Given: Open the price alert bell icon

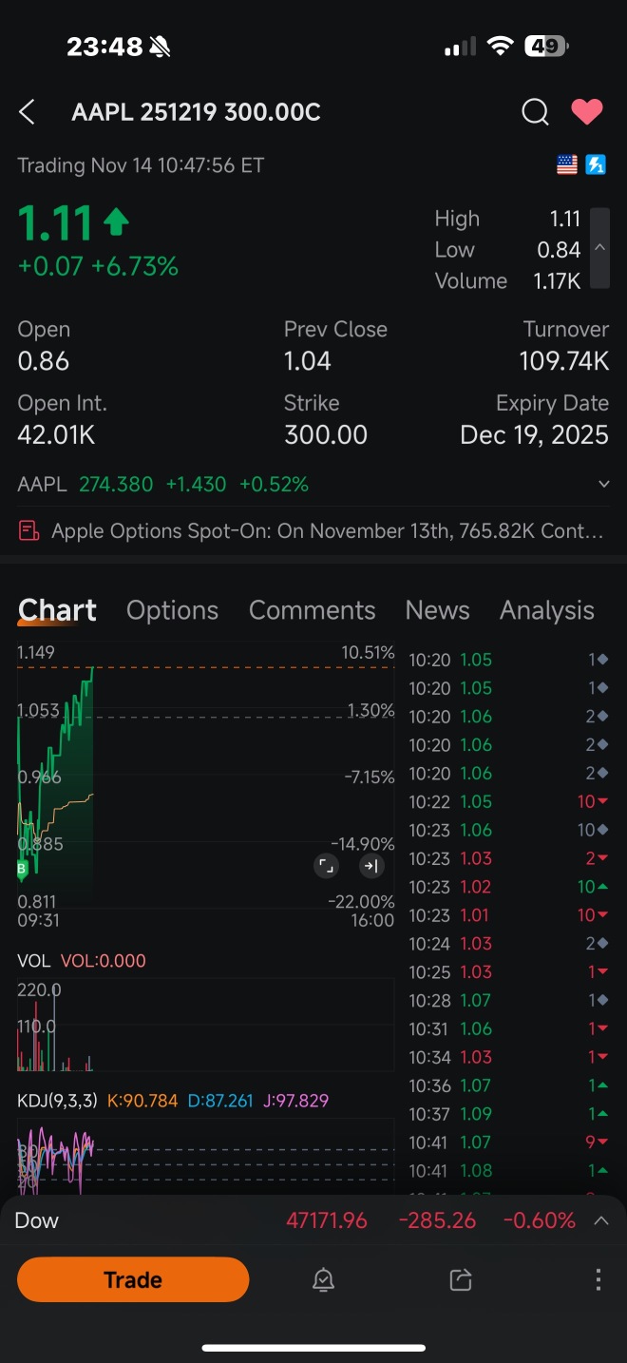Looking at the screenshot, I should (323, 1280).
